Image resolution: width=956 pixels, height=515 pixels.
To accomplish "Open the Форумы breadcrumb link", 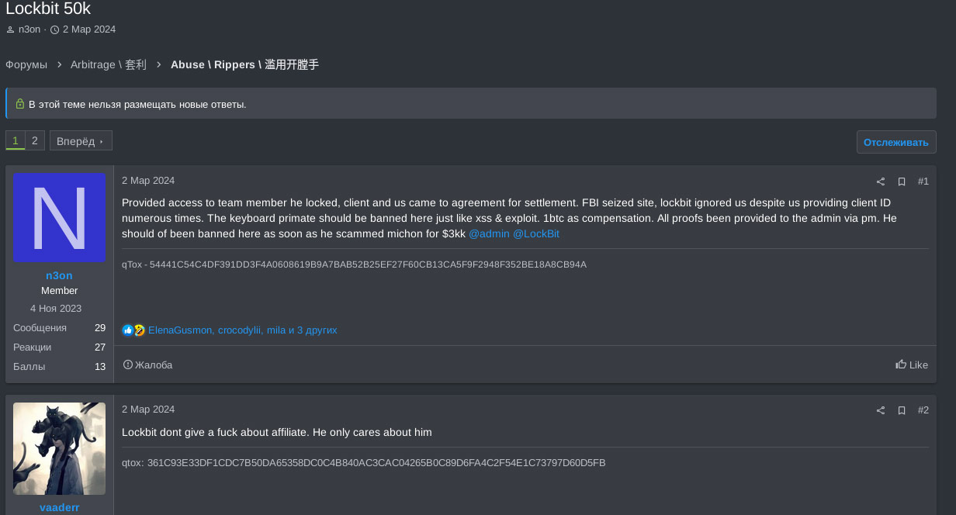I will click(x=26, y=64).
